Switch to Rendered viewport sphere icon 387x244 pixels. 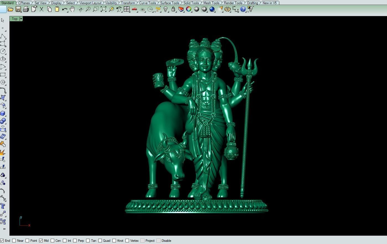[204, 9]
